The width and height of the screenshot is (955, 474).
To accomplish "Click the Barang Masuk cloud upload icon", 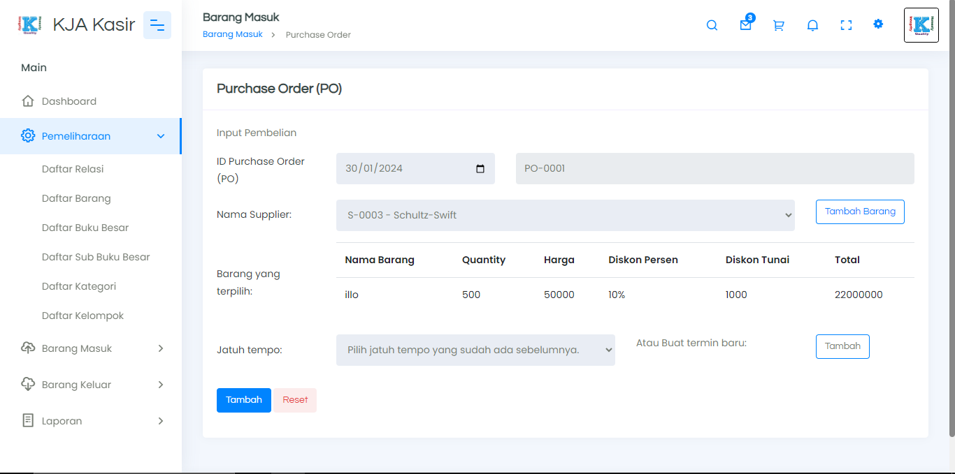I will click(28, 348).
